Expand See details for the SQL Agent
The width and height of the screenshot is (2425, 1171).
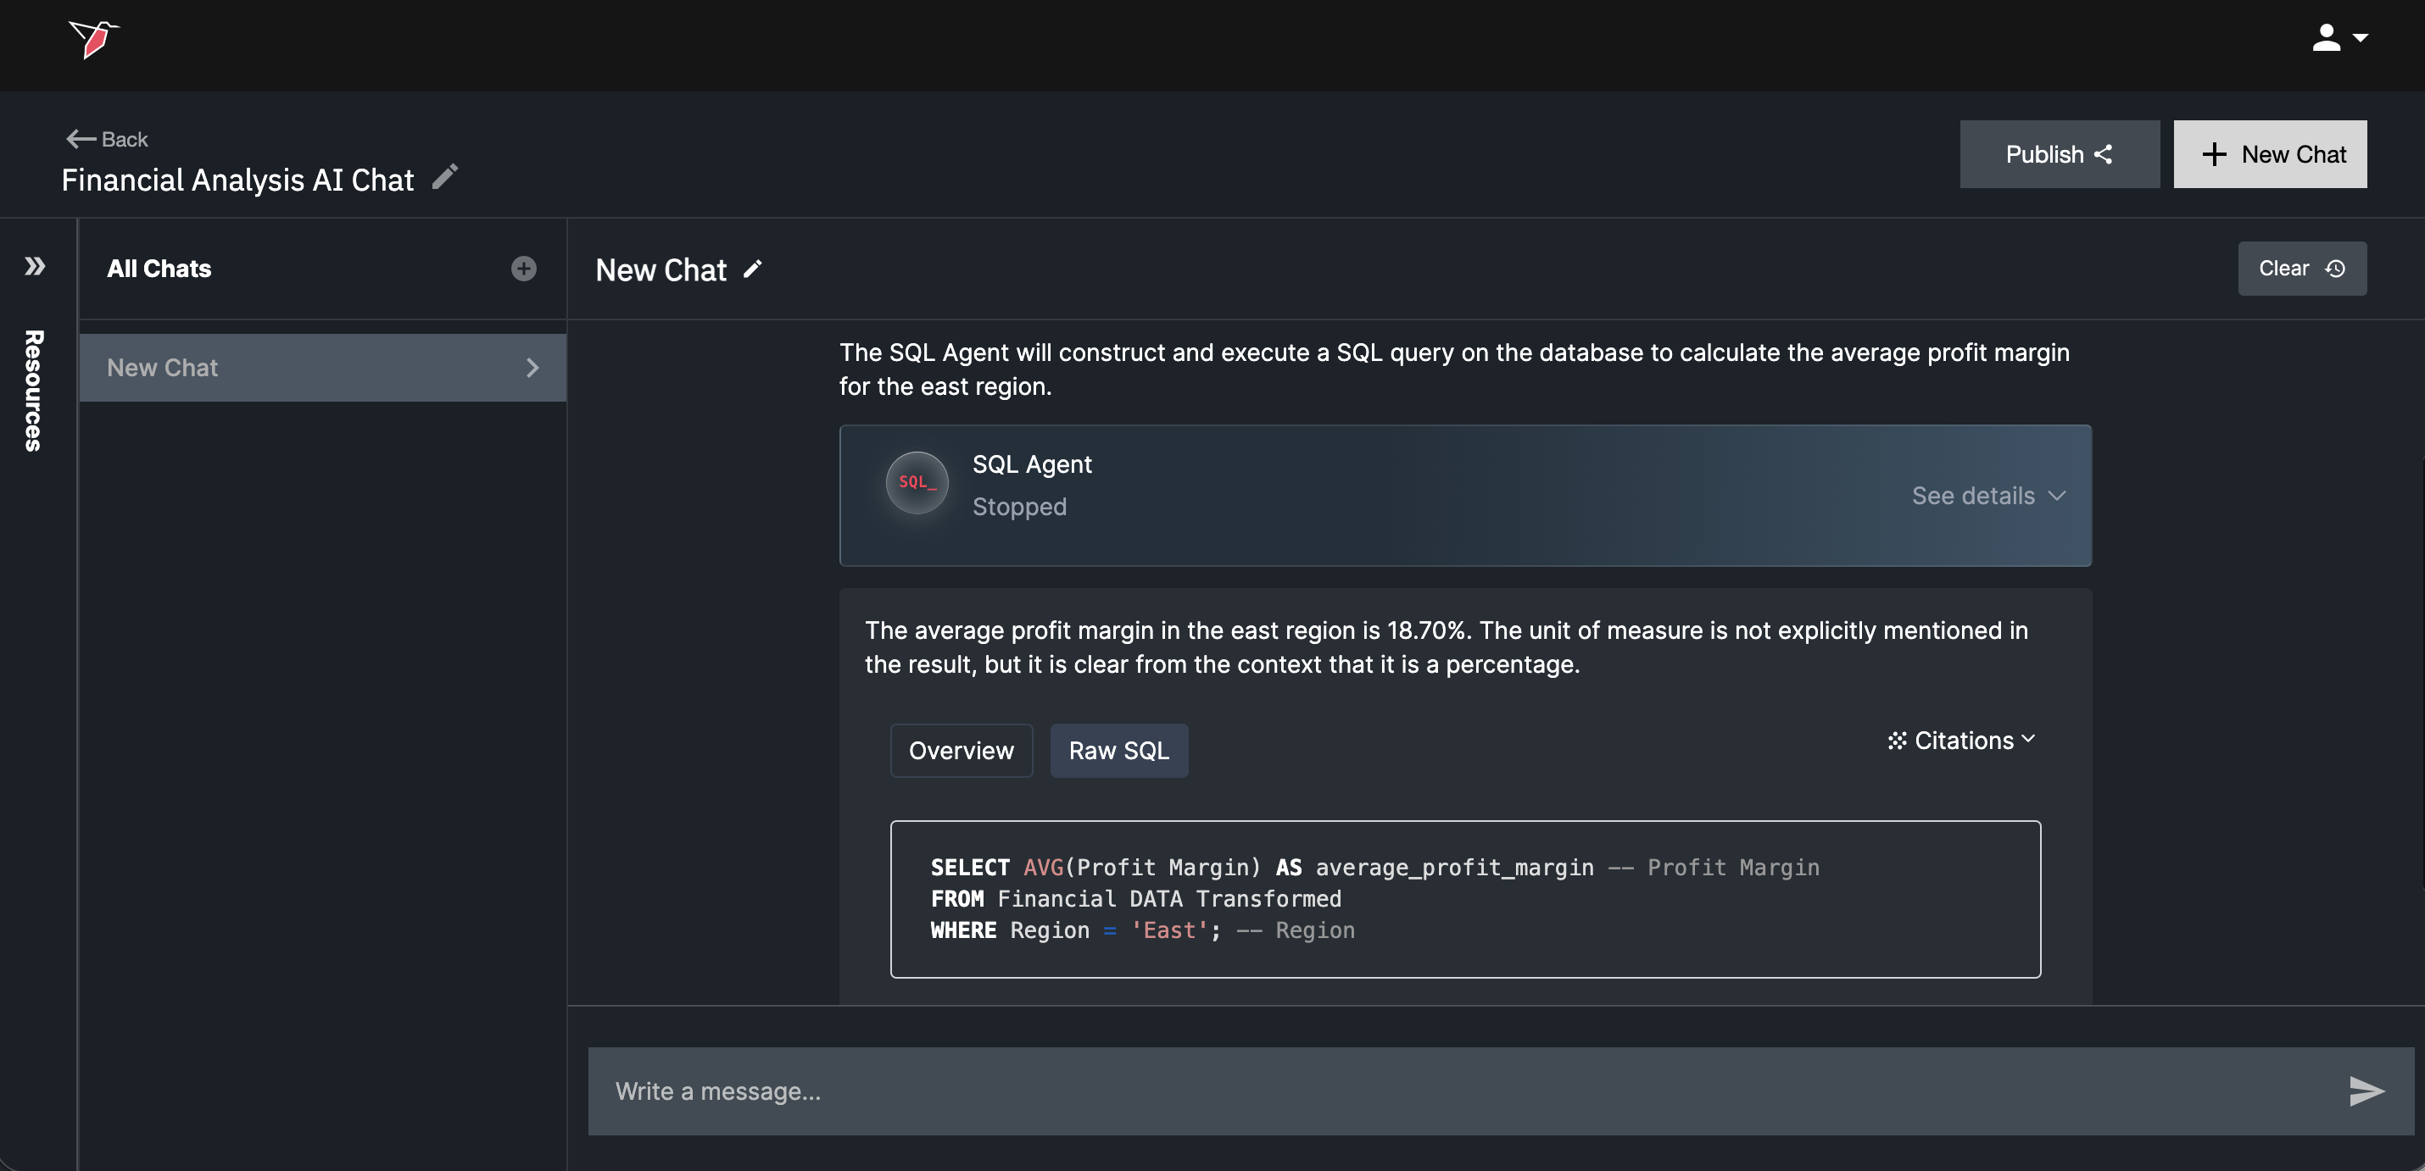[x=1987, y=496]
